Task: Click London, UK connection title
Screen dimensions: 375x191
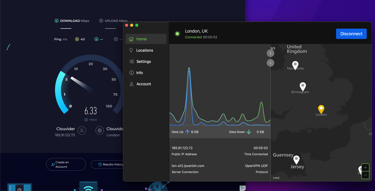Action: tap(196, 31)
